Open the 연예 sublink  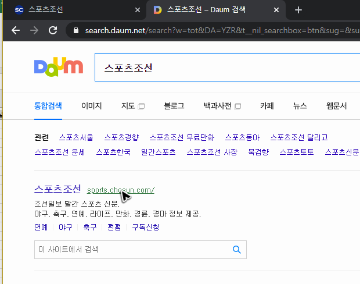coord(41,227)
